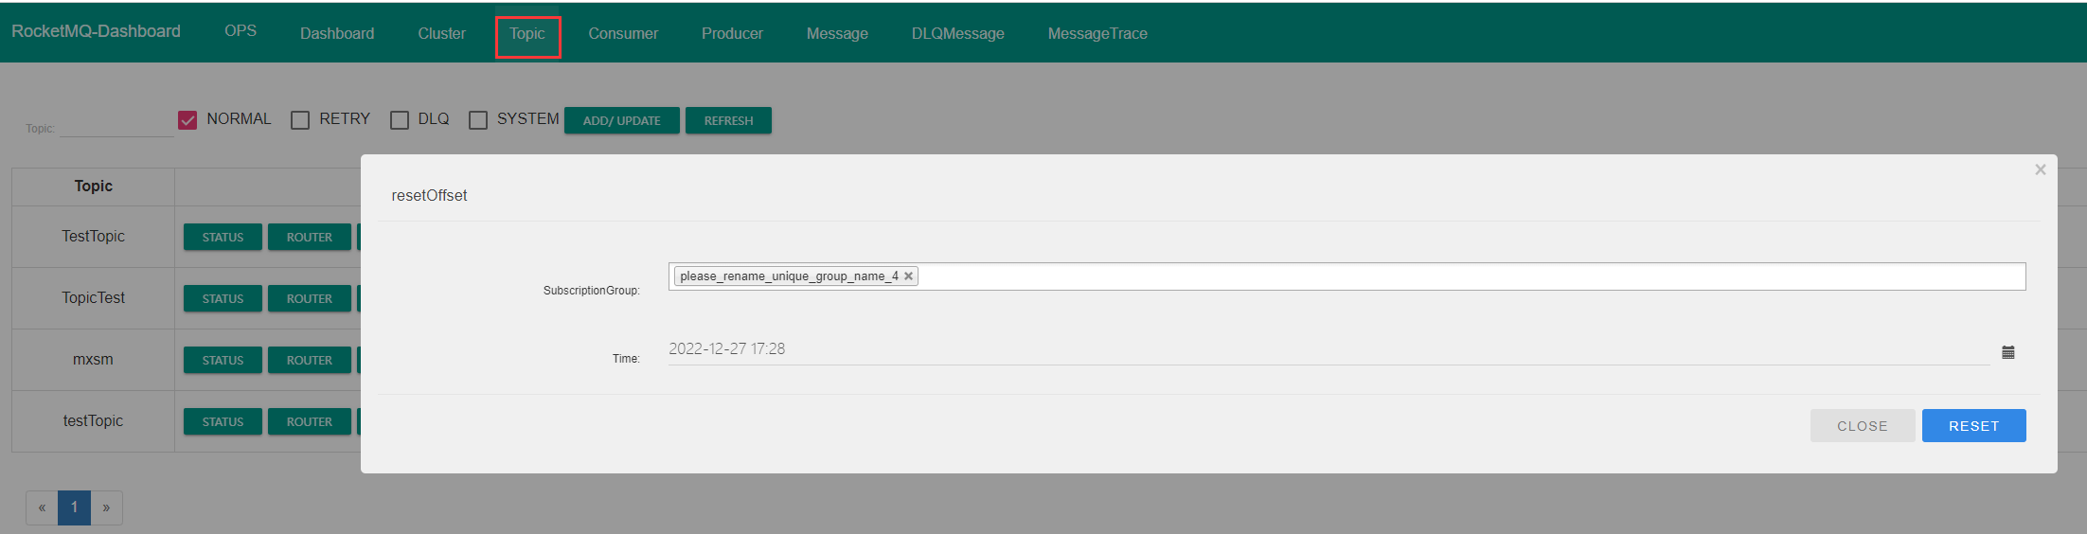Dismiss resetOffset dialog with X icon
The image size is (2087, 534).
point(2040,169)
